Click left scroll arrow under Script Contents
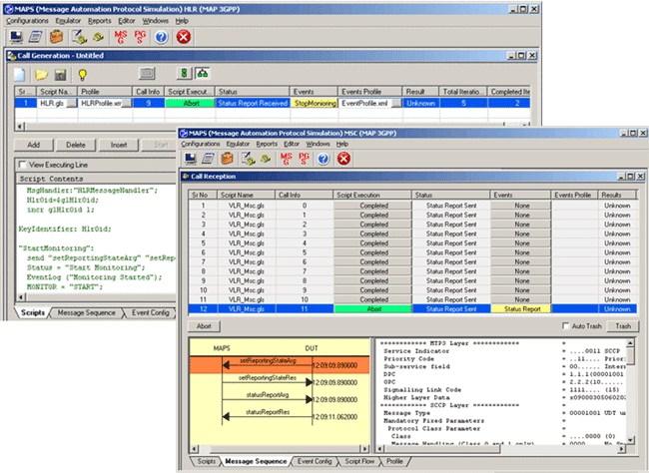This screenshot has width=649, height=473. point(21,297)
